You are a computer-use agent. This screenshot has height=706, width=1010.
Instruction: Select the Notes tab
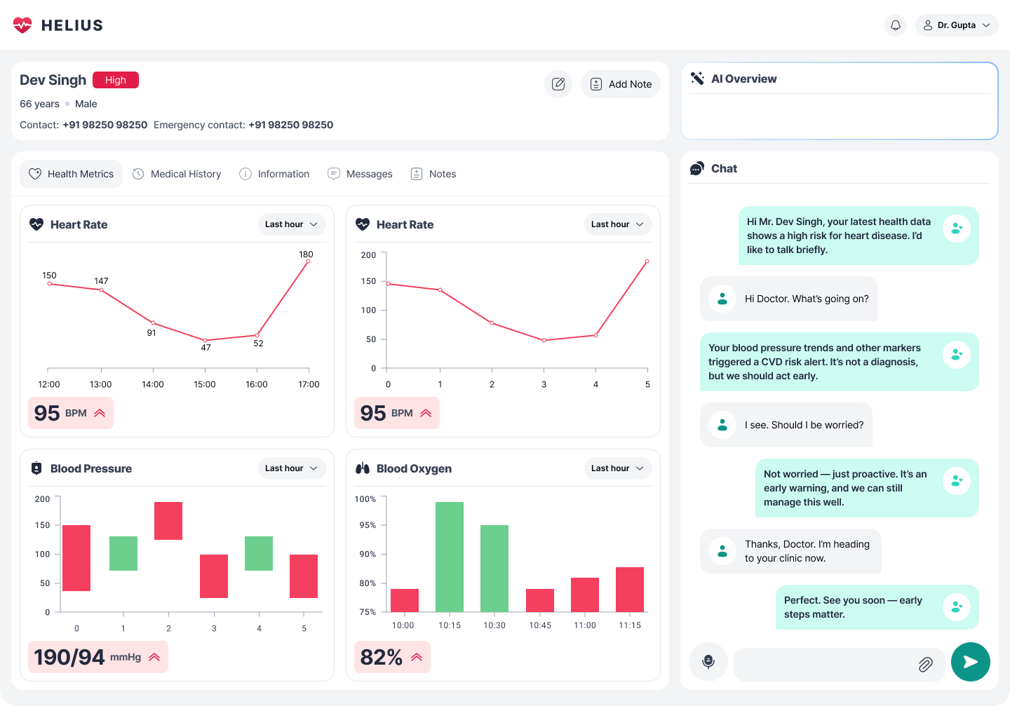tap(433, 174)
